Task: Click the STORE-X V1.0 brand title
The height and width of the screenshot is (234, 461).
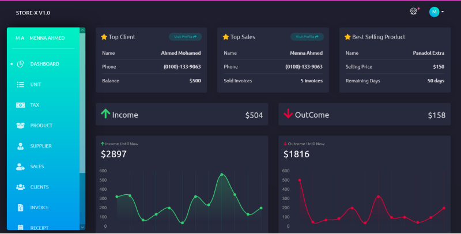Action: tap(33, 12)
